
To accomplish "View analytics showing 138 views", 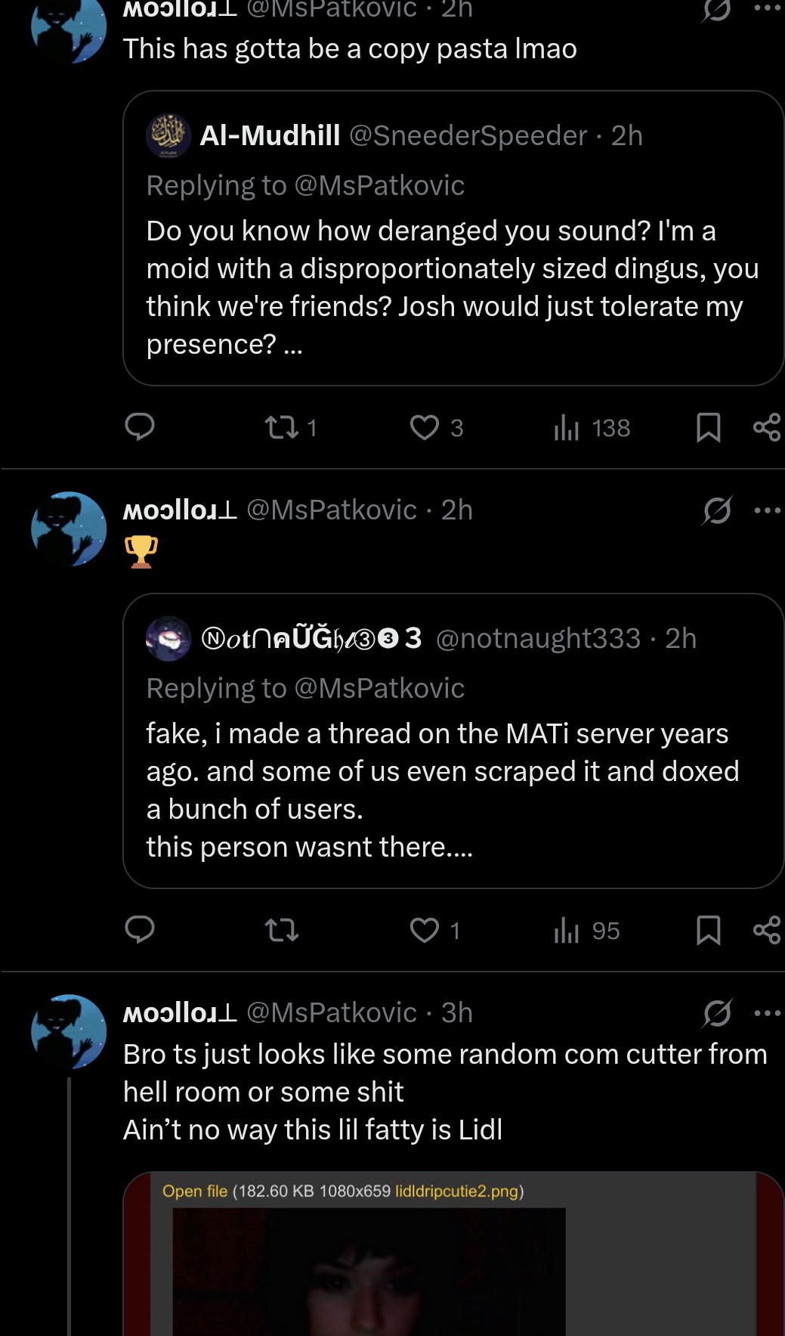I will [567, 428].
